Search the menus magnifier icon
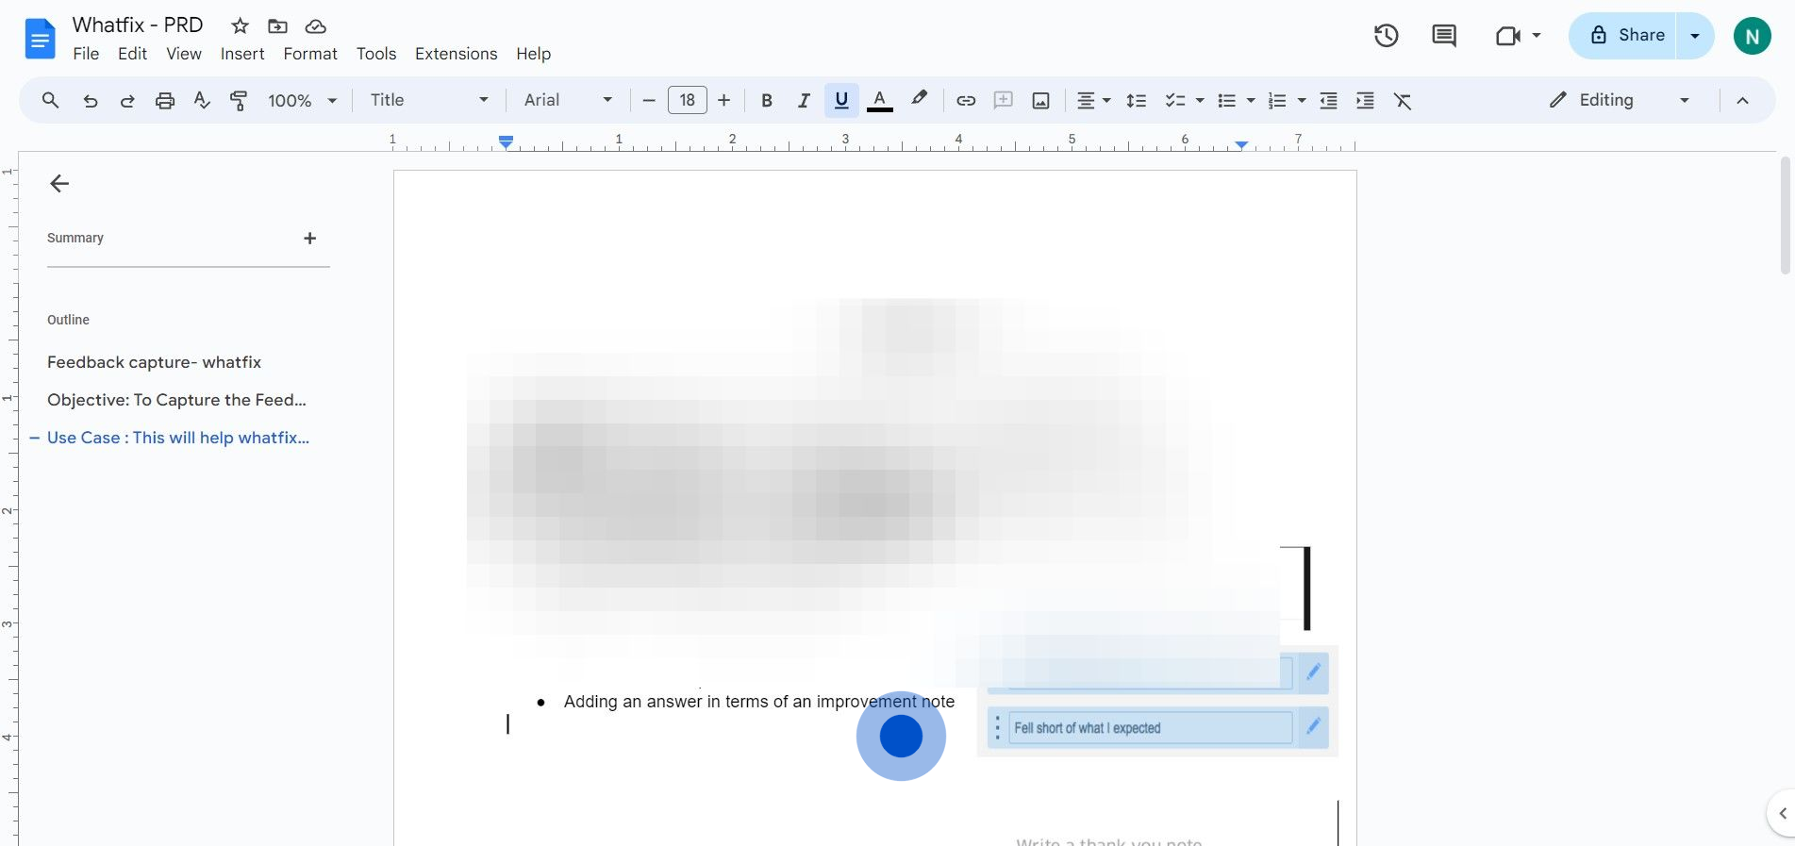The width and height of the screenshot is (1795, 846). coord(50,100)
